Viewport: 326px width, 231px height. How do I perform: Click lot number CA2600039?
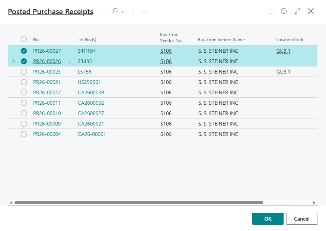91,92
